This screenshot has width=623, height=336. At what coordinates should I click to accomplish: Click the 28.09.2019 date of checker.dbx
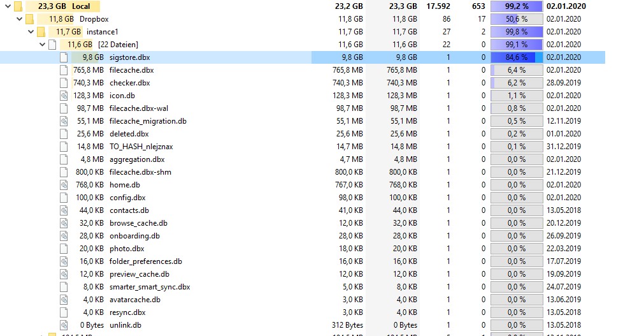(x=563, y=83)
